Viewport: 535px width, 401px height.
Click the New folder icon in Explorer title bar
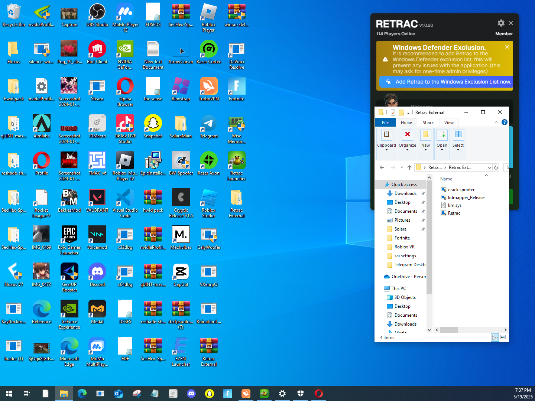click(x=401, y=113)
